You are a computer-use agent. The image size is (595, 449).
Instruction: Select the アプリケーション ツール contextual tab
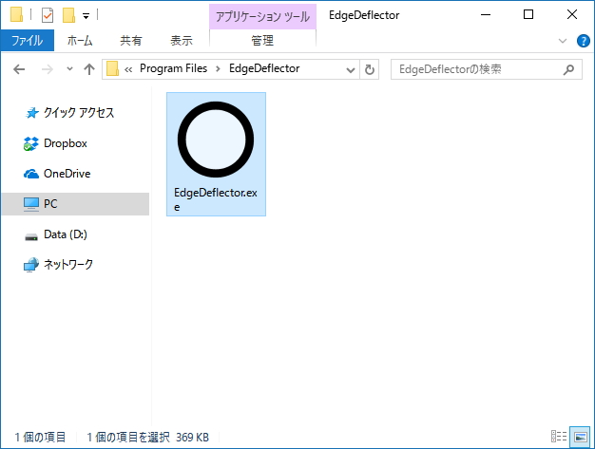pos(262,17)
